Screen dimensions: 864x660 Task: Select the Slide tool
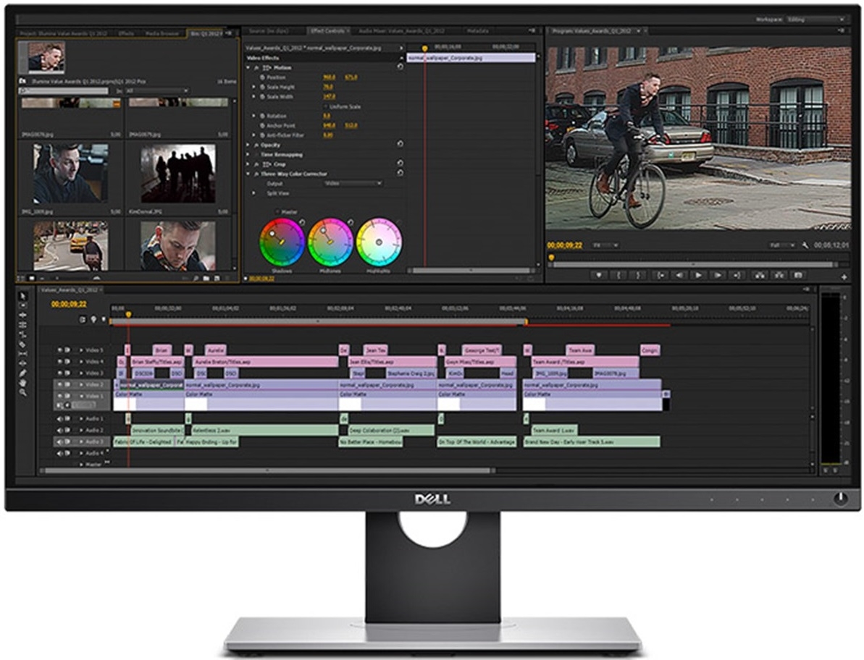[x=22, y=363]
